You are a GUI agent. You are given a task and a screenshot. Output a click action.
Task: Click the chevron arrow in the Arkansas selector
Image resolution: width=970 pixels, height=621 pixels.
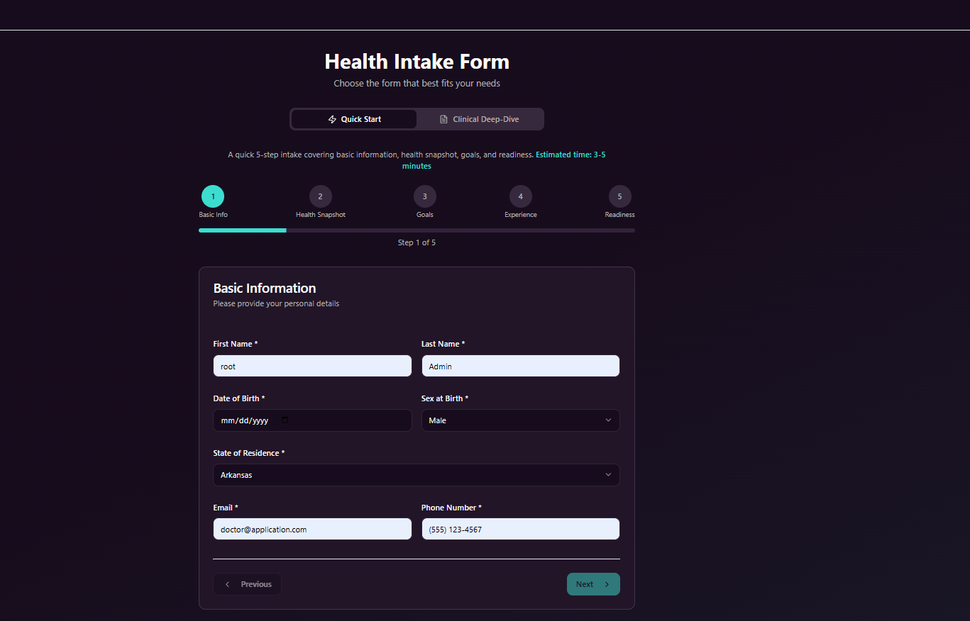[x=608, y=475]
